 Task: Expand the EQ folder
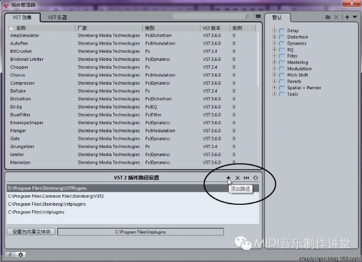(x=274, y=49)
